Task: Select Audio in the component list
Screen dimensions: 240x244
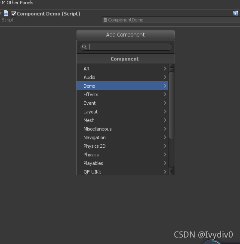Action: [x=122, y=77]
